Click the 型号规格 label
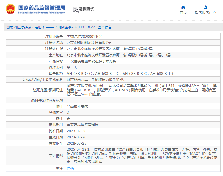 pyautogui.click(x=56, y=74)
